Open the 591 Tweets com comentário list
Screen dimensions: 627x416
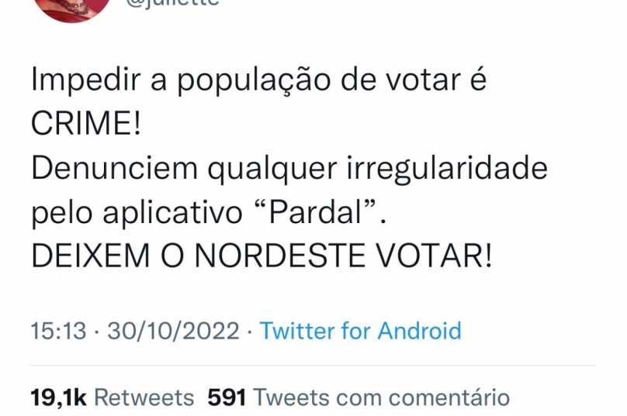point(359,398)
